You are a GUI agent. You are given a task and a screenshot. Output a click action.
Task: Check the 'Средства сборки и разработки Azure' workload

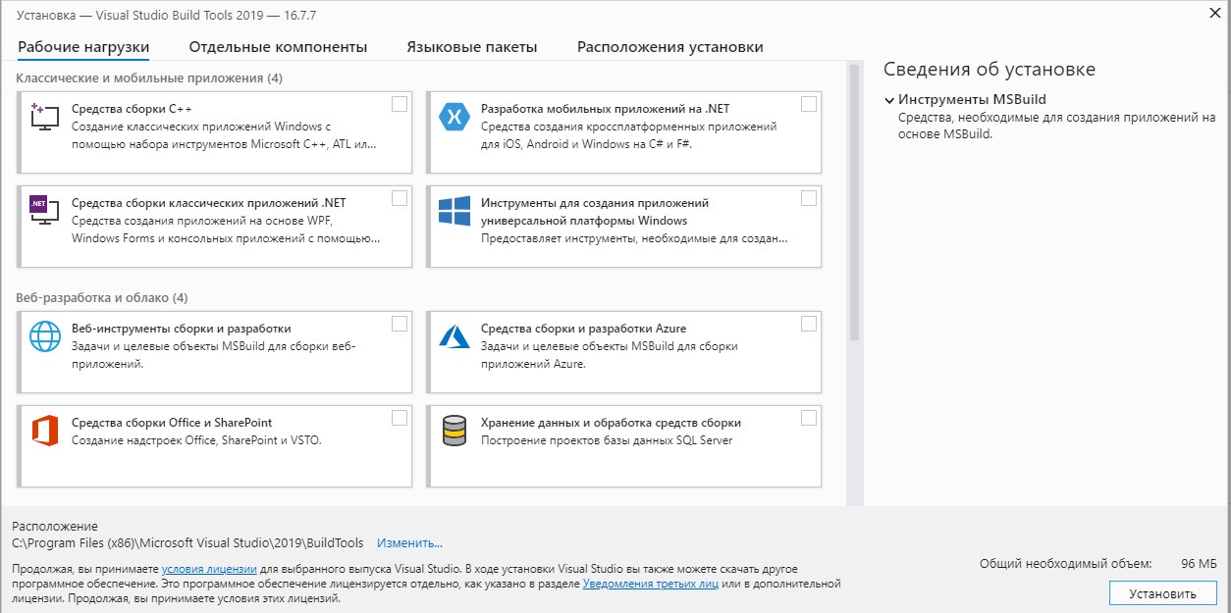[x=809, y=324]
